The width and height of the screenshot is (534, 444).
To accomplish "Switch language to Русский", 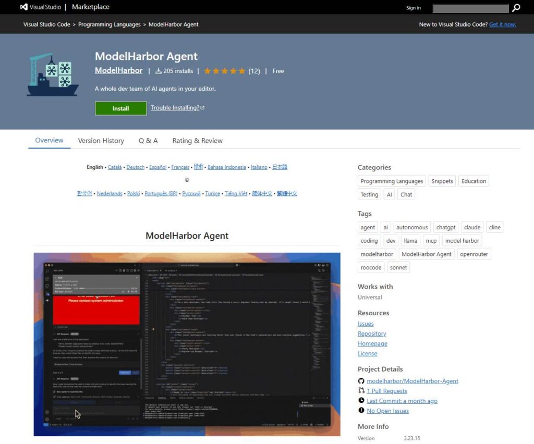I will tap(191, 193).
